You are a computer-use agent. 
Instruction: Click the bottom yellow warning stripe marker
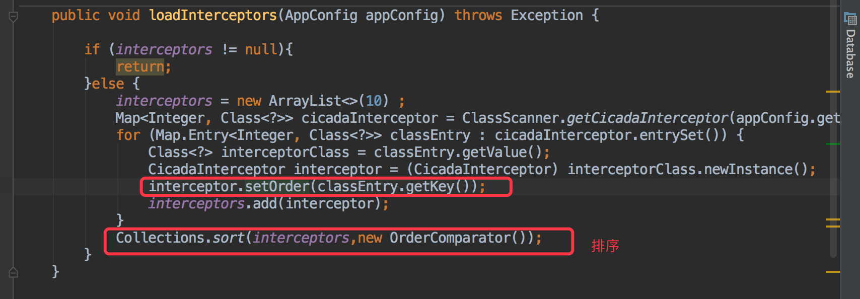pos(833,272)
